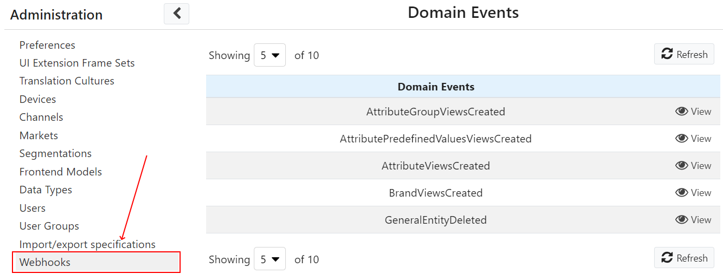Select User Groups in sidebar
723x280 pixels.
(49, 226)
